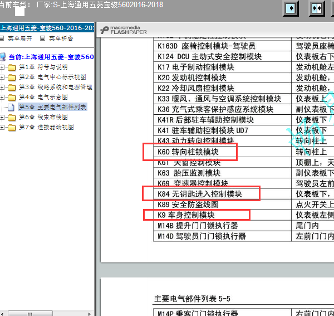Select 第2章 电气中心标示视图 chapter
This screenshot has width=334, height=316.
point(53,77)
